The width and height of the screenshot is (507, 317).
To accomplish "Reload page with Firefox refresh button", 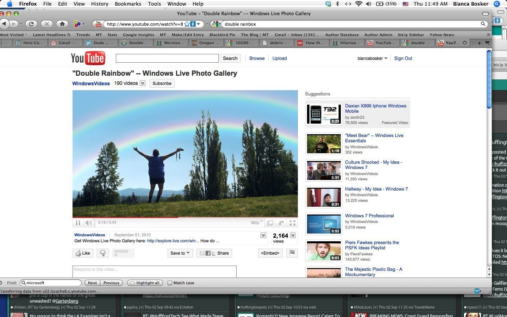I will [31, 24].
